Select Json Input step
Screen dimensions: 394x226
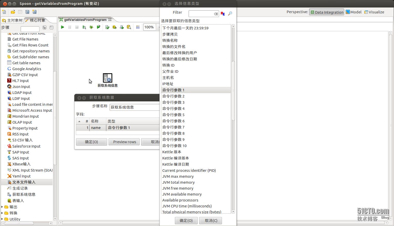(21, 87)
